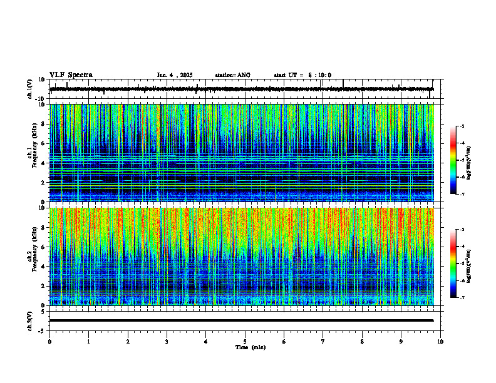Image resolution: width=496 pixels, height=383 pixels.
Task: Click the "-5" tick on ch.1 colorbar
Action: pos(462,160)
